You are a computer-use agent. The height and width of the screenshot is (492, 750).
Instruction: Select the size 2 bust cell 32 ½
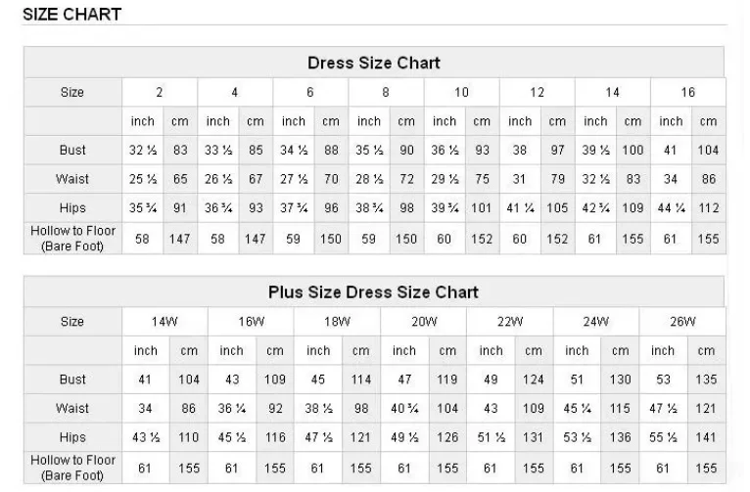pyautogui.click(x=143, y=150)
